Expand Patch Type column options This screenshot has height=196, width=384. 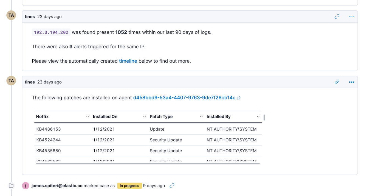pos(201,117)
